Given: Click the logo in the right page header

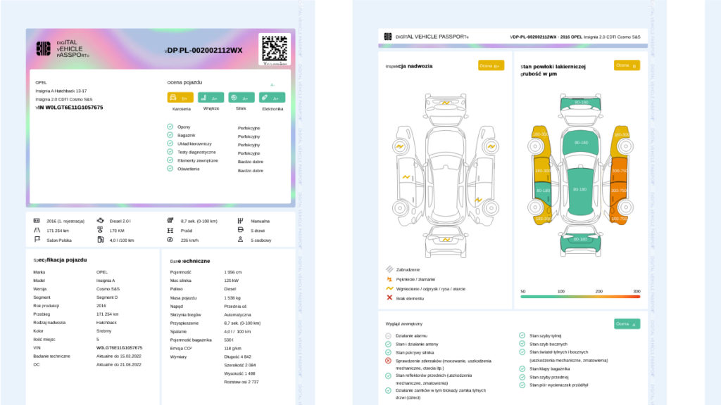Looking at the screenshot, I should [x=388, y=37].
